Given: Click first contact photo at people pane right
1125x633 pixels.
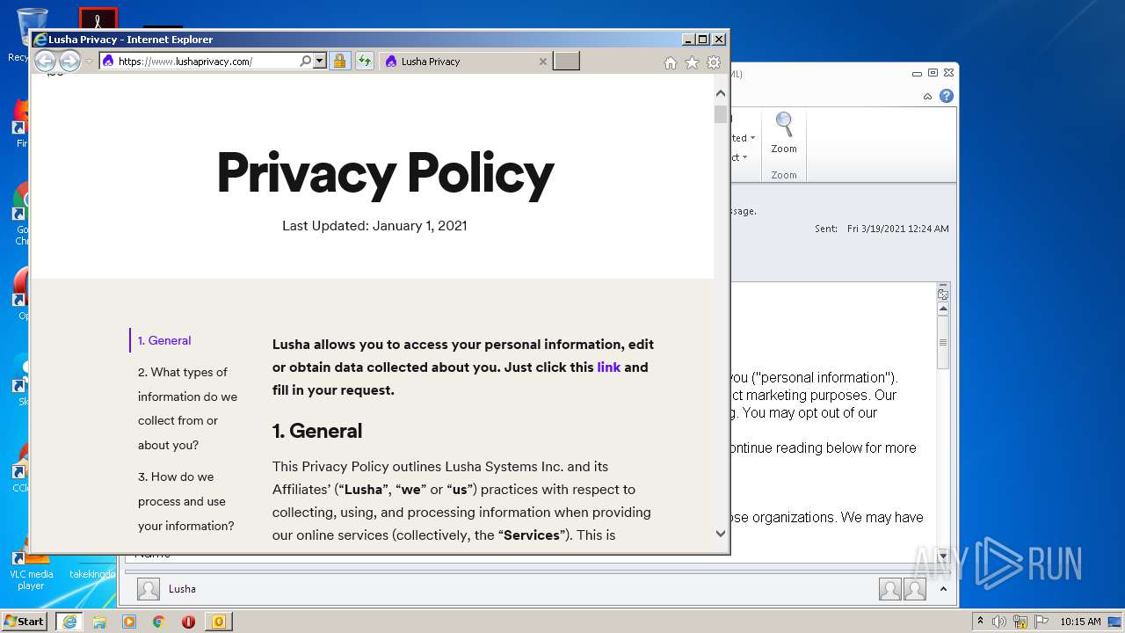Looking at the screenshot, I should pyautogui.click(x=890, y=589).
